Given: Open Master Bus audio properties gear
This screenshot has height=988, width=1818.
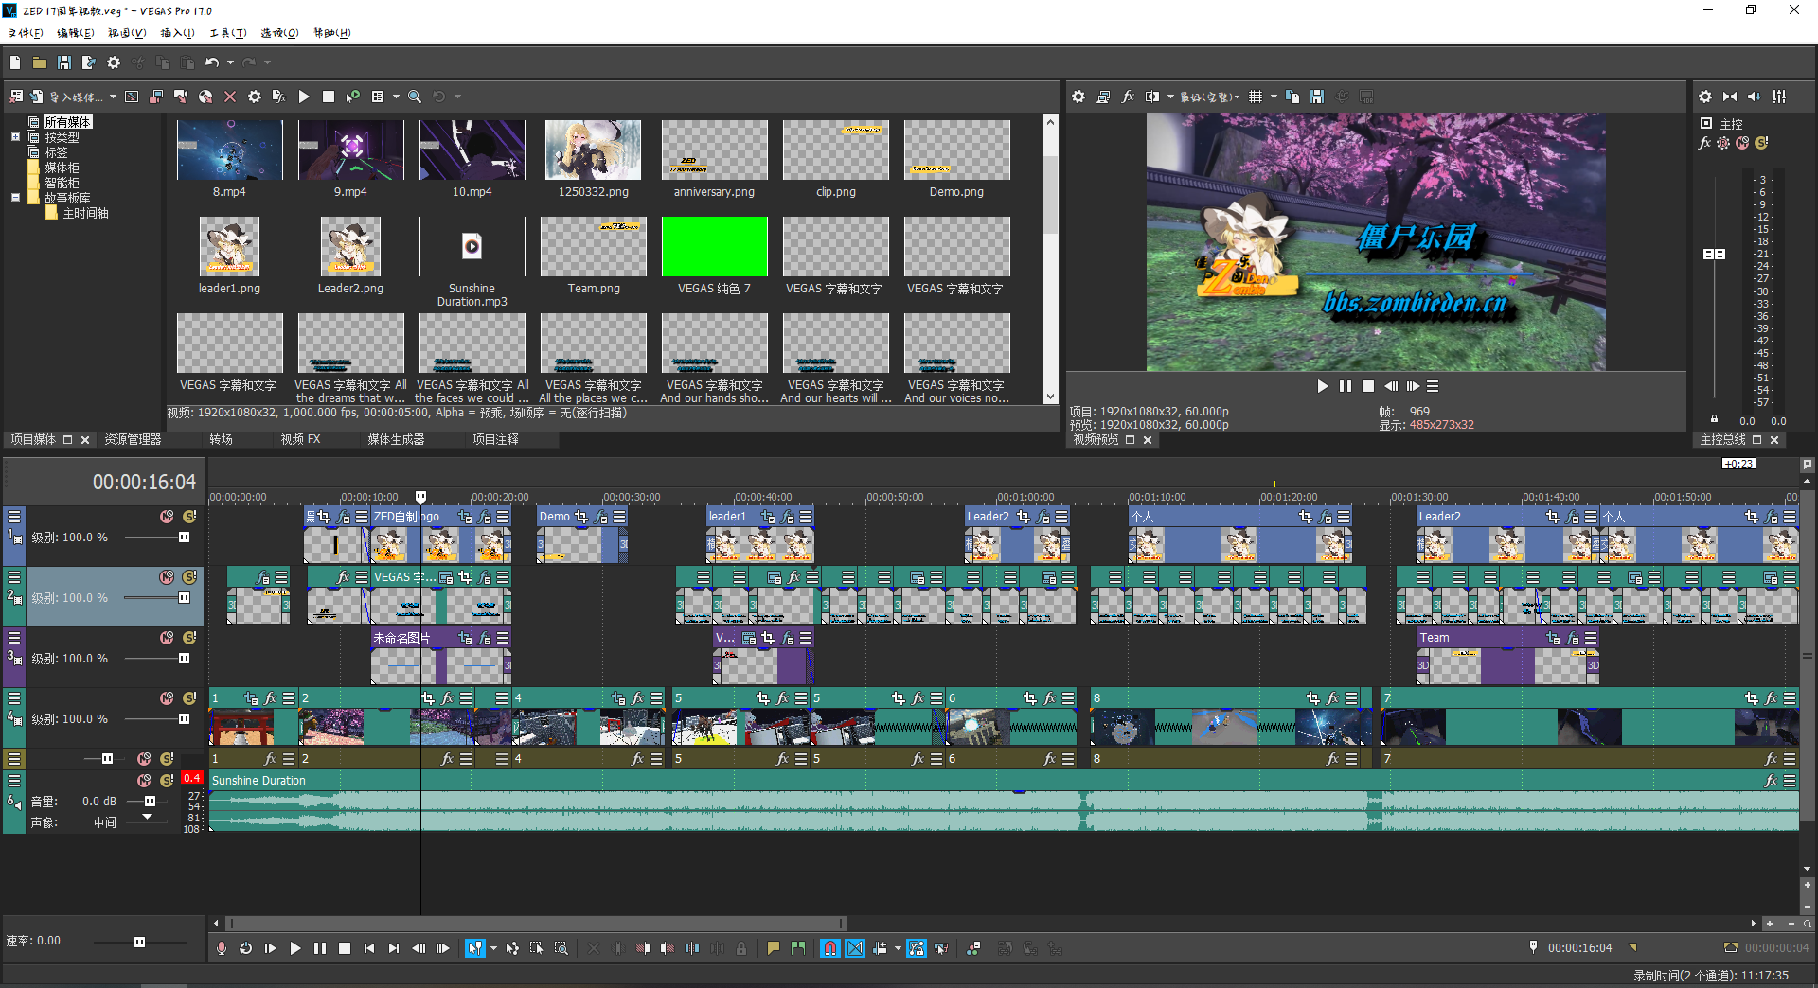Looking at the screenshot, I should point(1705,97).
